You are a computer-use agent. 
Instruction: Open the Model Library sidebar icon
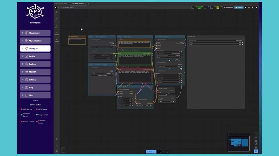point(57,26)
